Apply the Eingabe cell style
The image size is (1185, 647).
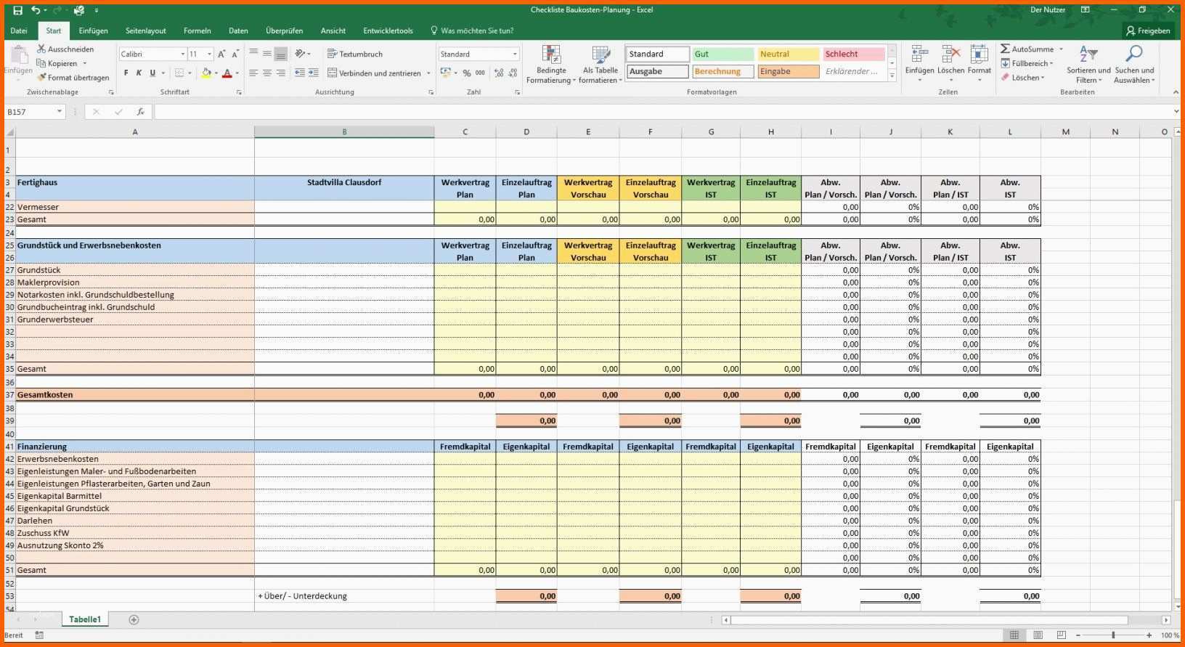point(789,71)
